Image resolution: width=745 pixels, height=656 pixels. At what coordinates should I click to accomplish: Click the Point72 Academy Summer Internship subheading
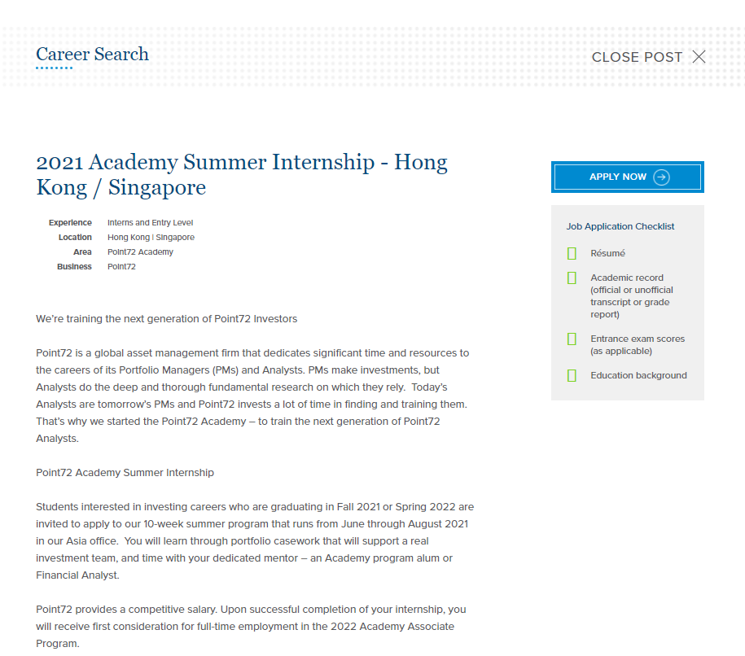125,473
